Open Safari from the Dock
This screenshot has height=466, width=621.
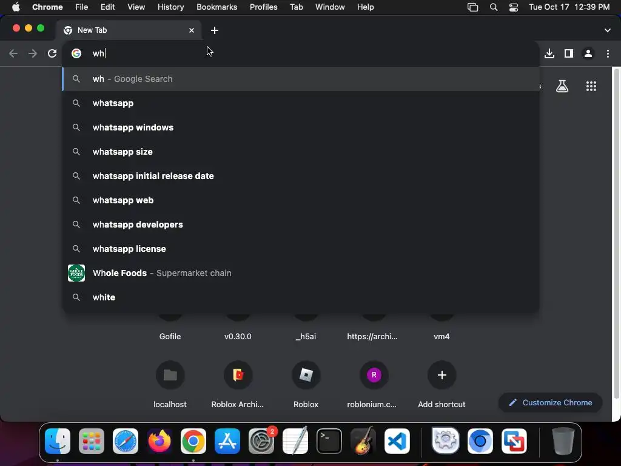(x=126, y=441)
